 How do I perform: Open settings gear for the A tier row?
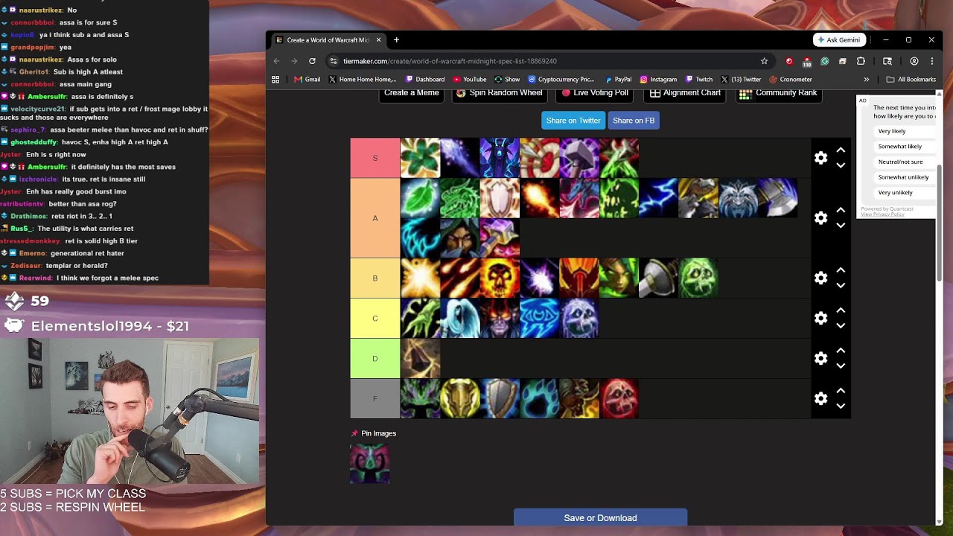[x=820, y=218]
